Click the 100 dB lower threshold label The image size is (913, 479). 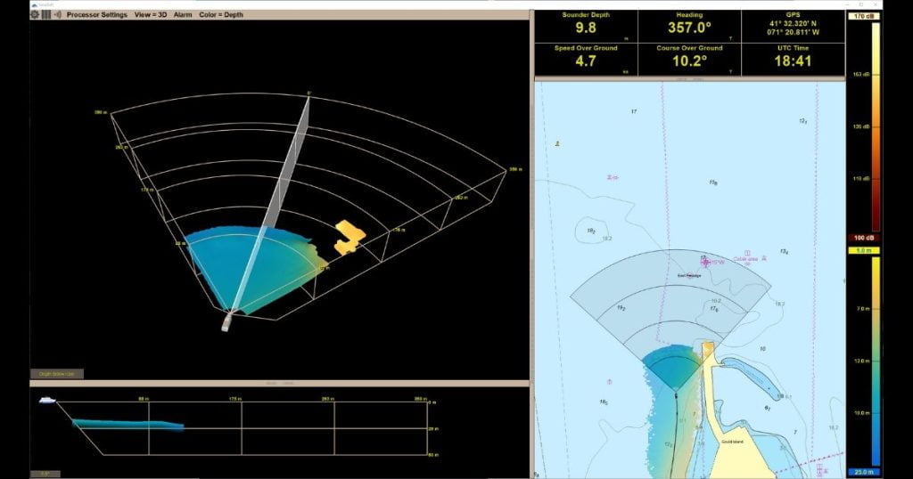coord(862,239)
